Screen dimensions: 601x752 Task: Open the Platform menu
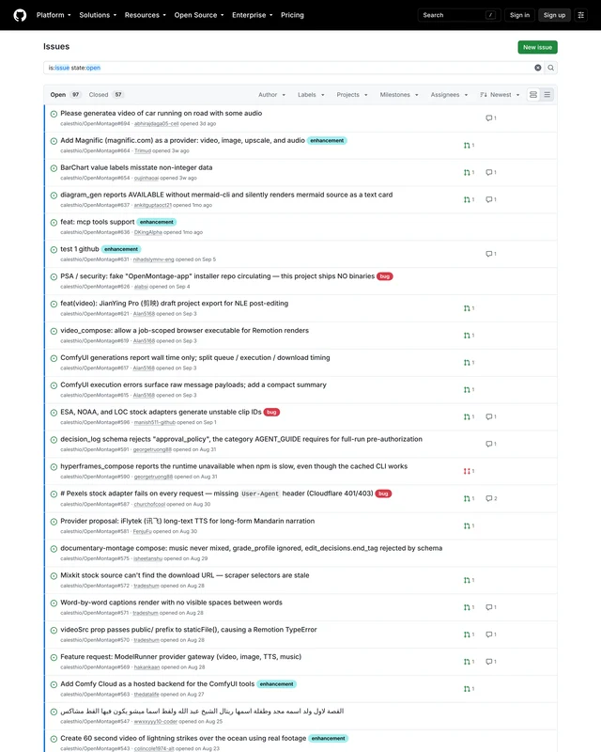point(54,15)
